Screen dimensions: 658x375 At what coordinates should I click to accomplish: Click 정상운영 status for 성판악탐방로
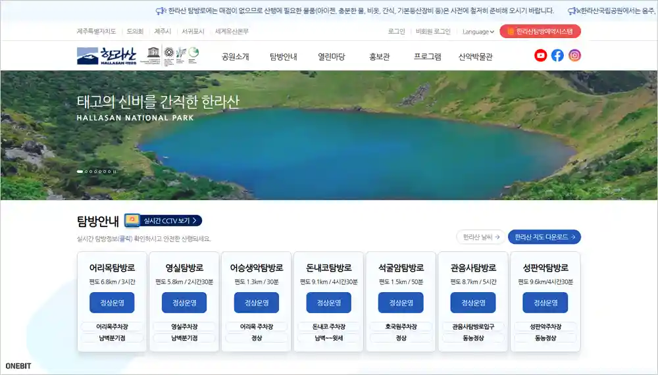(545, 303)
